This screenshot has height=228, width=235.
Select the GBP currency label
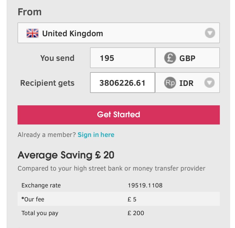click(187, 58)
